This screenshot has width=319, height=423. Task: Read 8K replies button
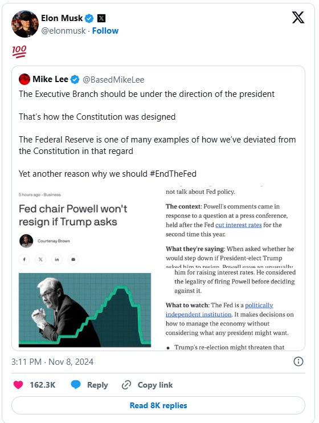point(158,405)
